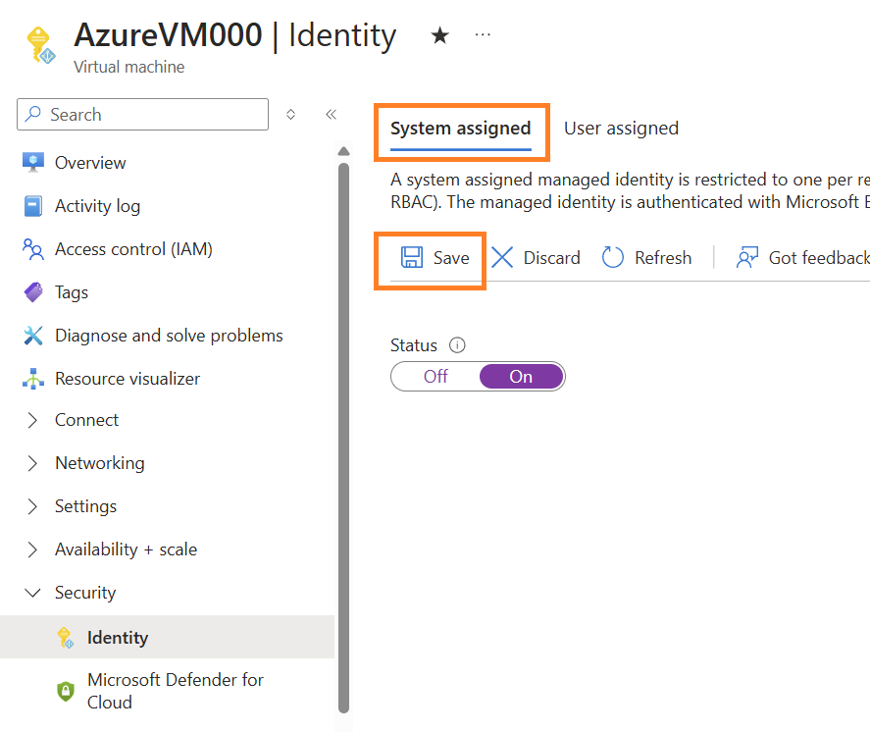Click the 'AzureVM000 | Identity' title
This screenshot has height=732, width=870.
click(x=235, y=35)
